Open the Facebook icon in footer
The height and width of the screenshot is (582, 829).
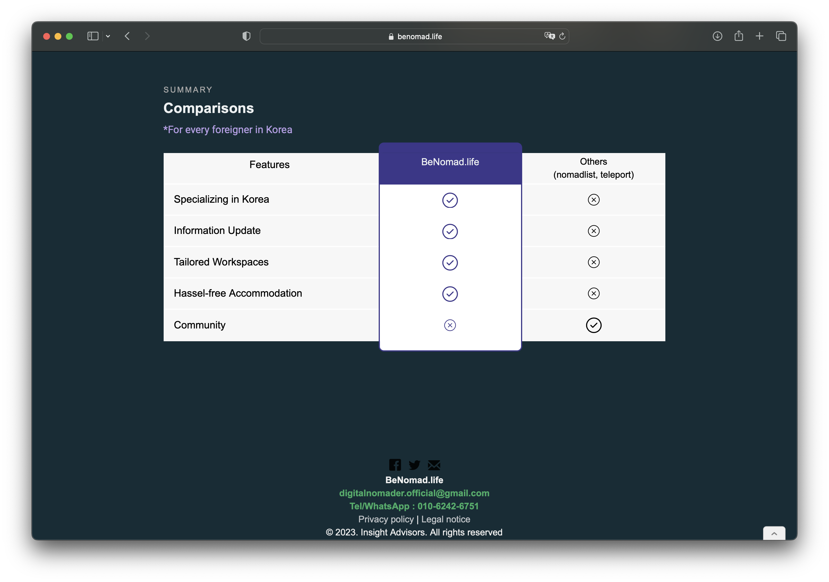[x=395, y=465]
